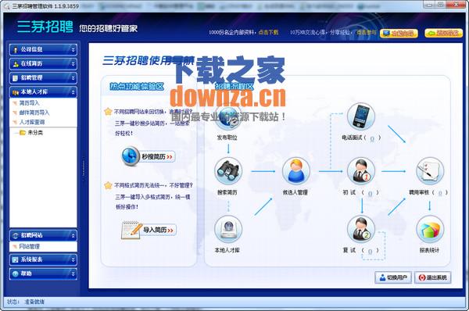
Task: Open the 报表统计 chart icon
Action: (x=430, y=229)
